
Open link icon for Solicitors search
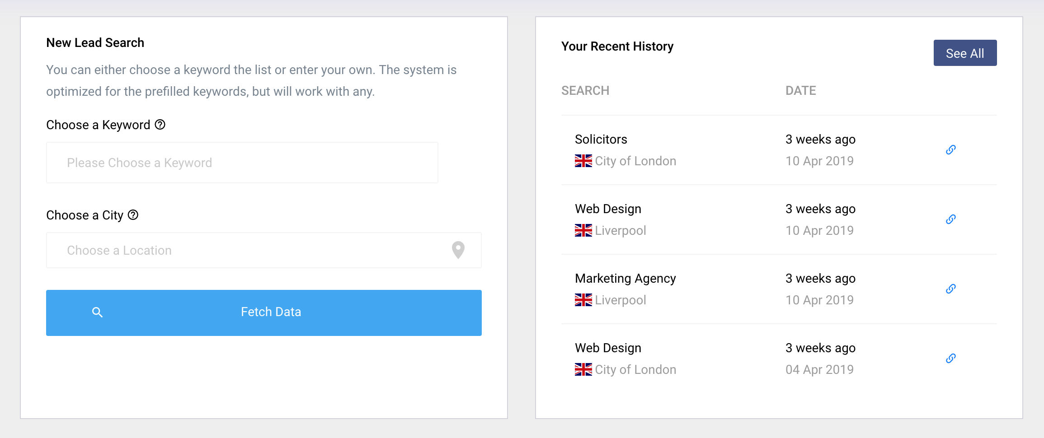[951, 150]
